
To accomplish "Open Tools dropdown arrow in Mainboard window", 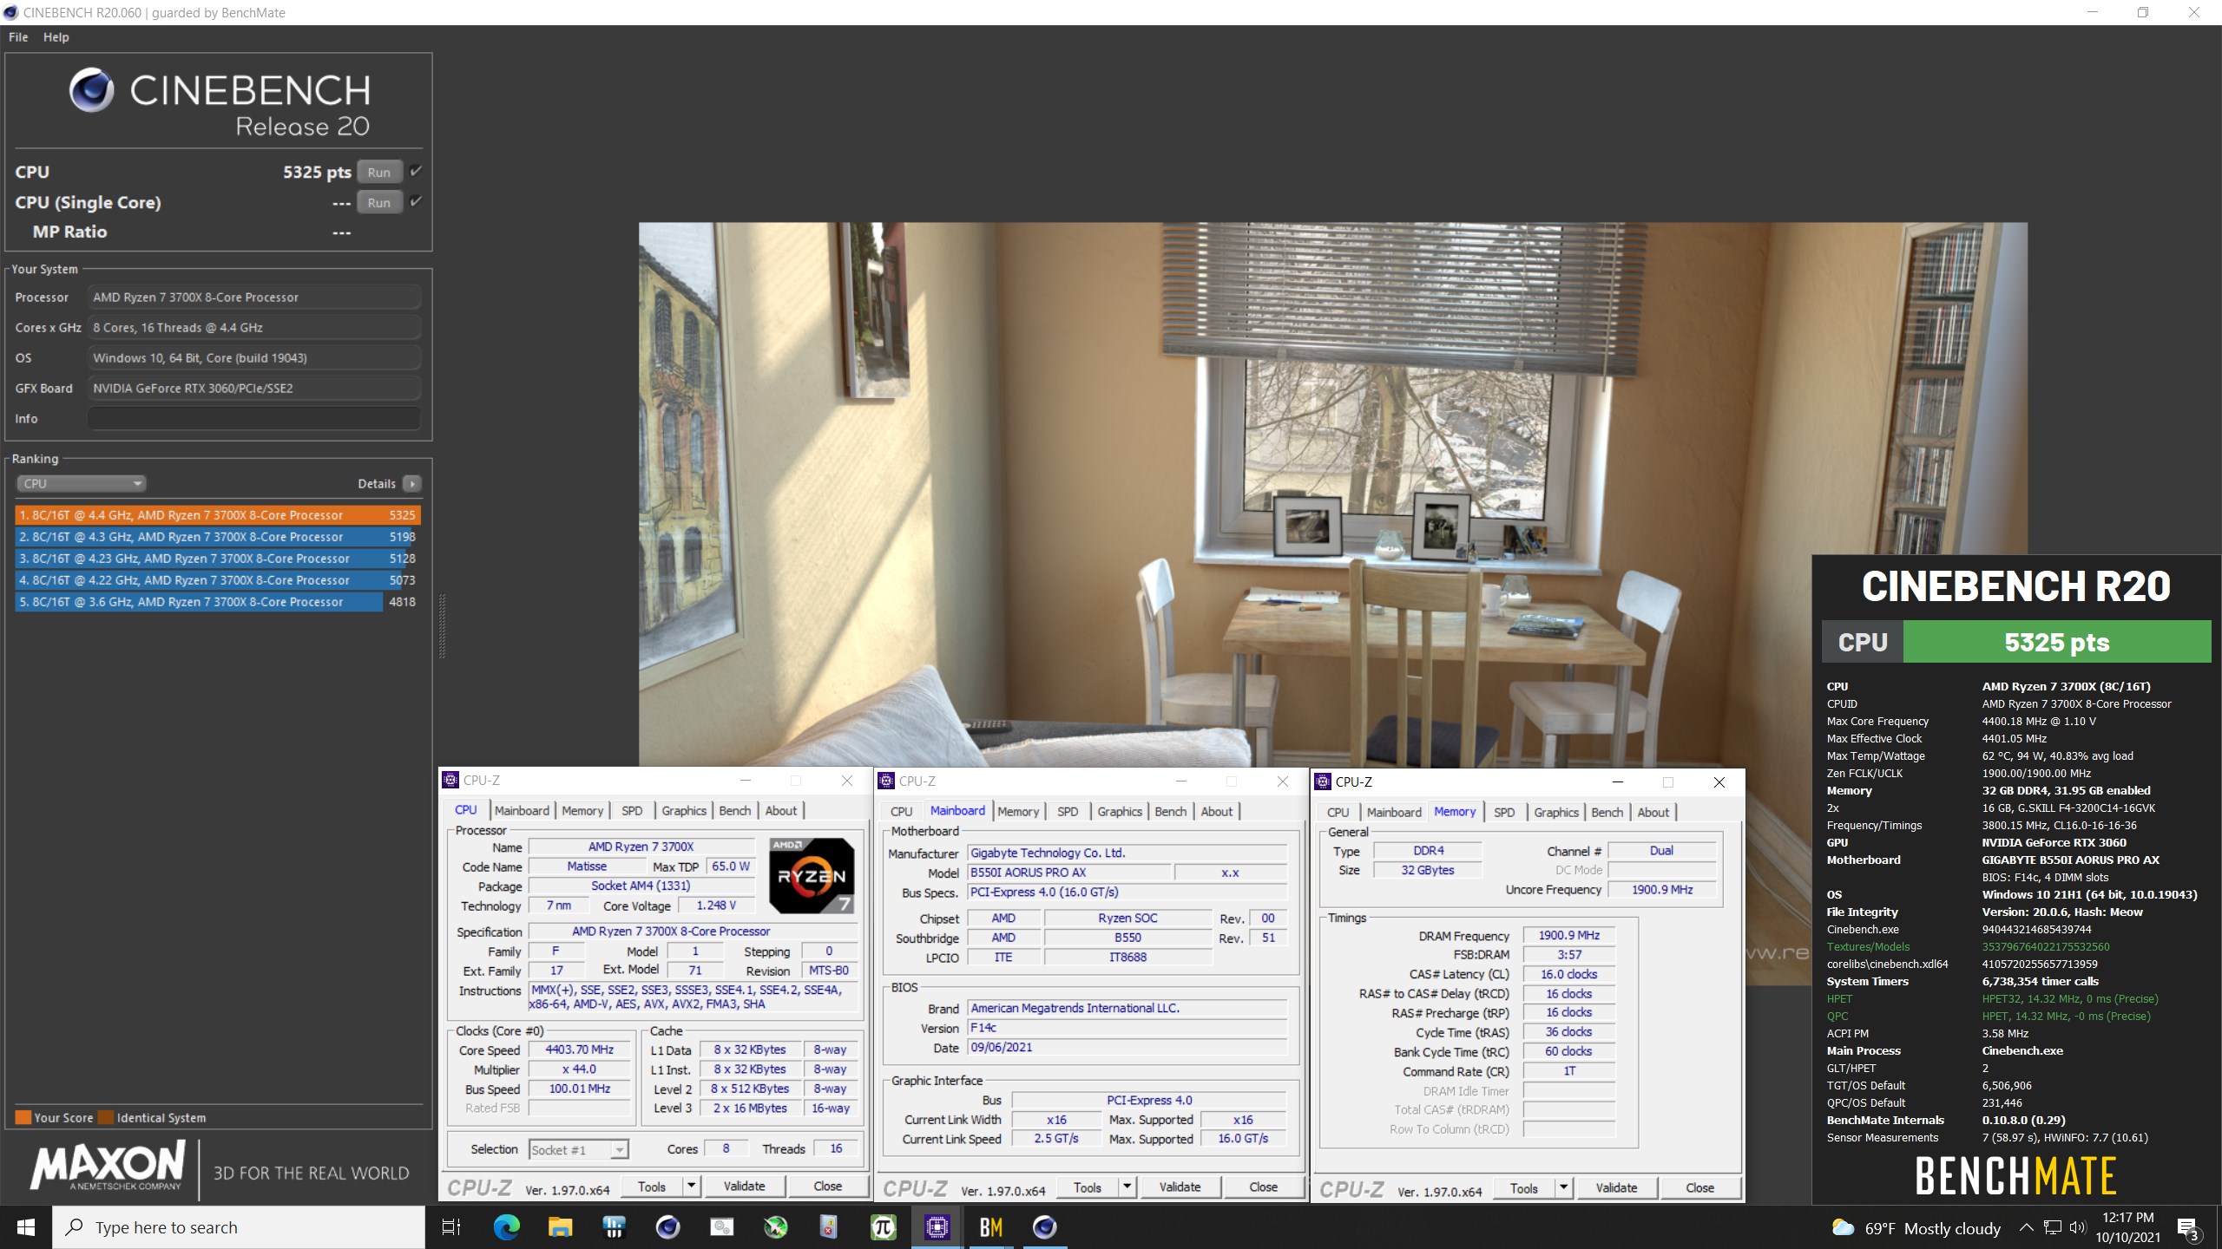I will (1127, 1187).
